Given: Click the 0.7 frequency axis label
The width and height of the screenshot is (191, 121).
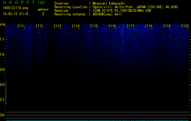Looking at the screenshot, I should click(2, 100).
